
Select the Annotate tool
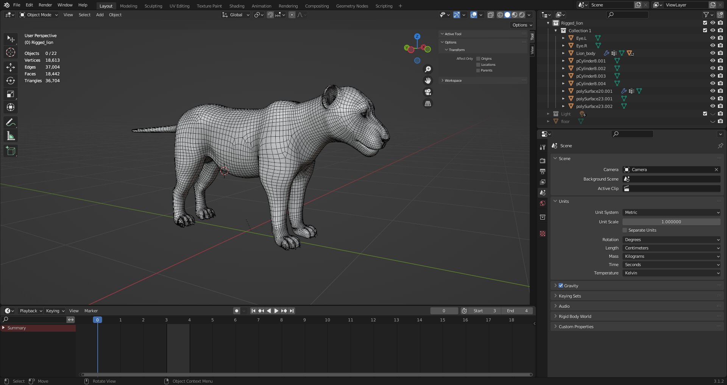pyautogui.click(x=11, y=122)
